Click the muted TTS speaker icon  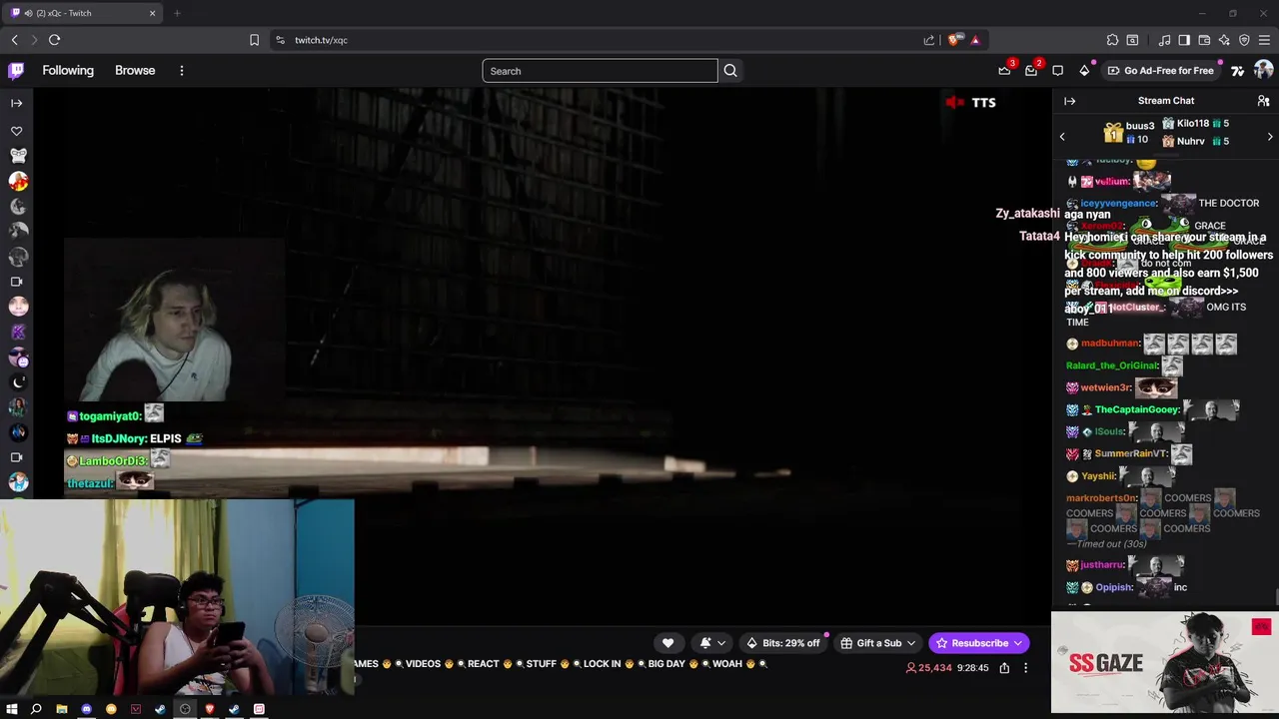pos(955,103)
